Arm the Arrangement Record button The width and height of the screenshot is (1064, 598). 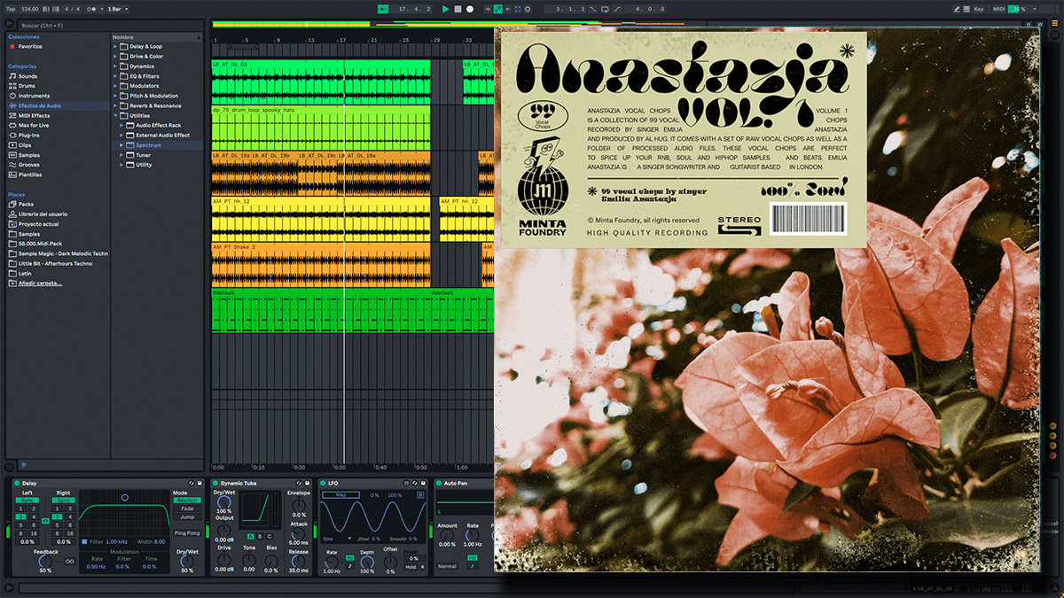470,9
